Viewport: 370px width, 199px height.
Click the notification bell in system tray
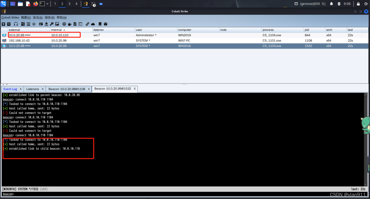[331, 4]
